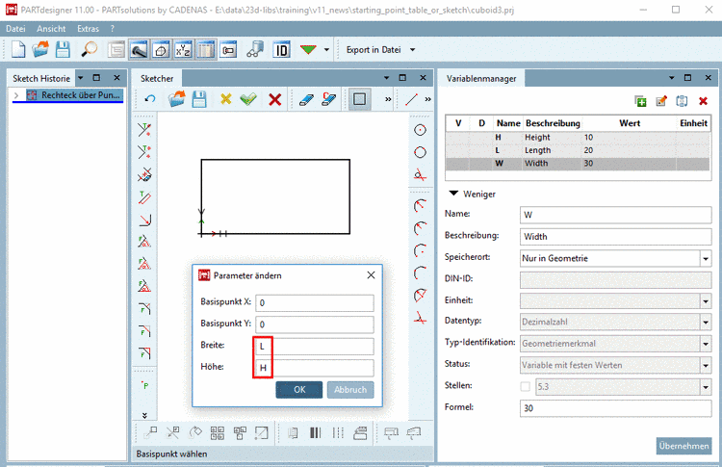Select the line drawing tool in Sketcher
This screenshot has height=467, width=722.
point(411,99)
